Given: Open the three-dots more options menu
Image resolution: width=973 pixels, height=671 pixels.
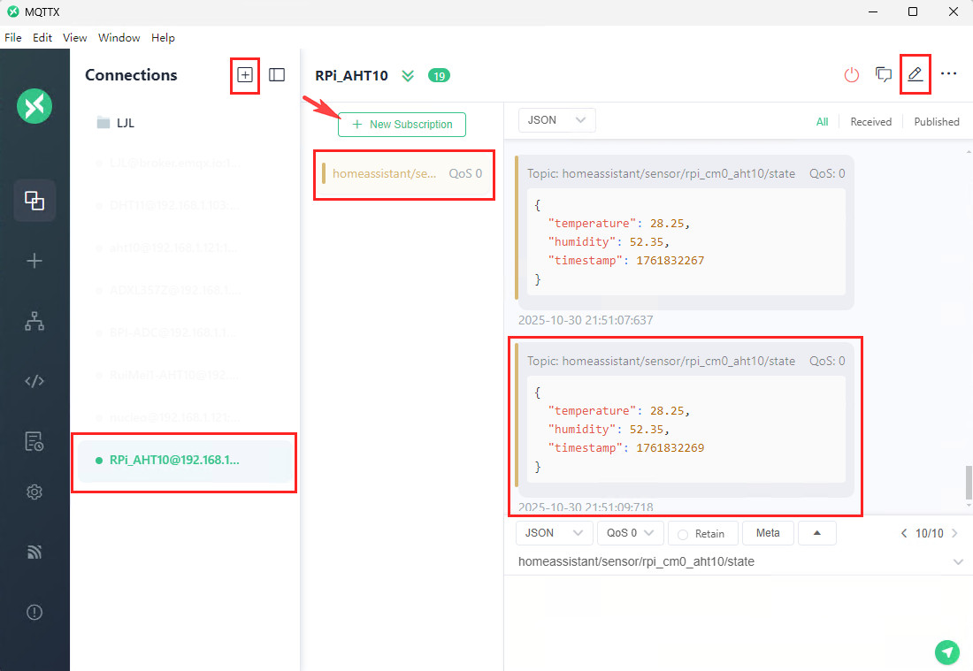Looking at the screenshot, I should tap(948, 73).
